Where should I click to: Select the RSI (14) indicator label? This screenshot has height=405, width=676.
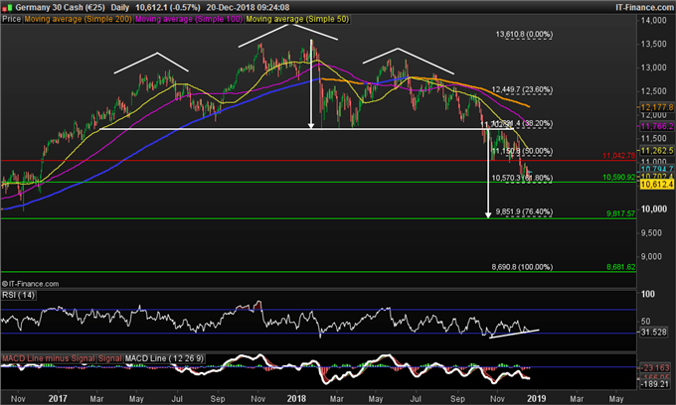pyautogui.click(x=18, y=295)
